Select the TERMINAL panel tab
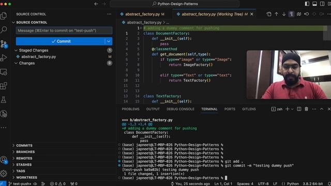This screenshot has width=331, height=186. 209,109
